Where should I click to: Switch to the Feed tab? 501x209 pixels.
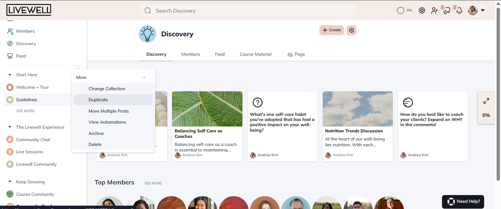[x=220, y=54]
